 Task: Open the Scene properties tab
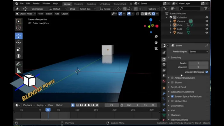click(x=164, y=75)
